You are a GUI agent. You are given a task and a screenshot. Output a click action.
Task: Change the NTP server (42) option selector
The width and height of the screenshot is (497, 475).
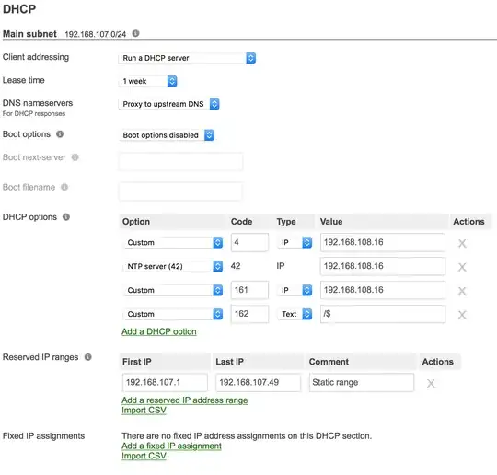pyautogui.click(x=173, y=266)
